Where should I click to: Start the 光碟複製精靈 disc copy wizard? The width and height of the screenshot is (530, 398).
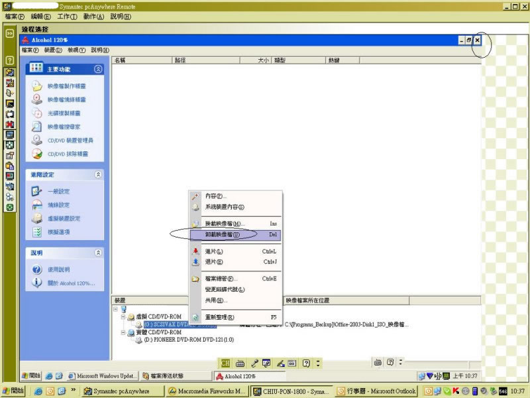coord(64,113)
